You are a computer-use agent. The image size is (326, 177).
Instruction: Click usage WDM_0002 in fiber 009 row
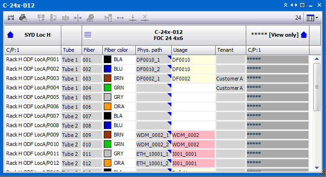(x=193, y=135)
